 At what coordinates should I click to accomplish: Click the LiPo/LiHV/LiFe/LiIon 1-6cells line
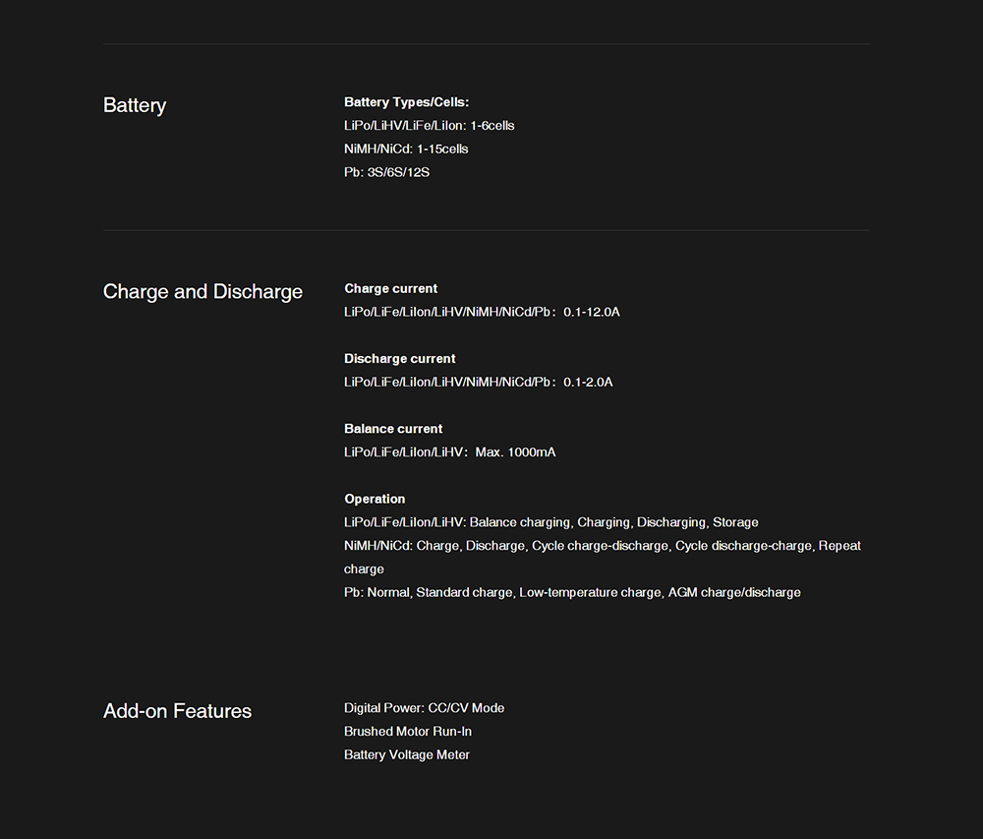click(429, 126)
